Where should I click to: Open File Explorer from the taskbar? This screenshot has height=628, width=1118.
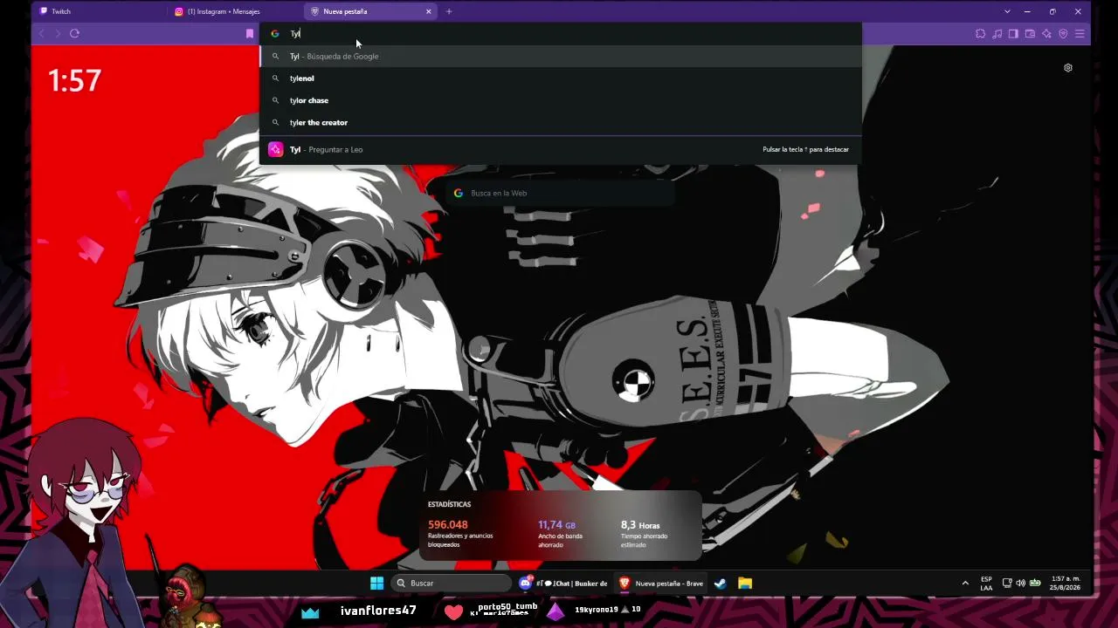(x=745, y=584)
